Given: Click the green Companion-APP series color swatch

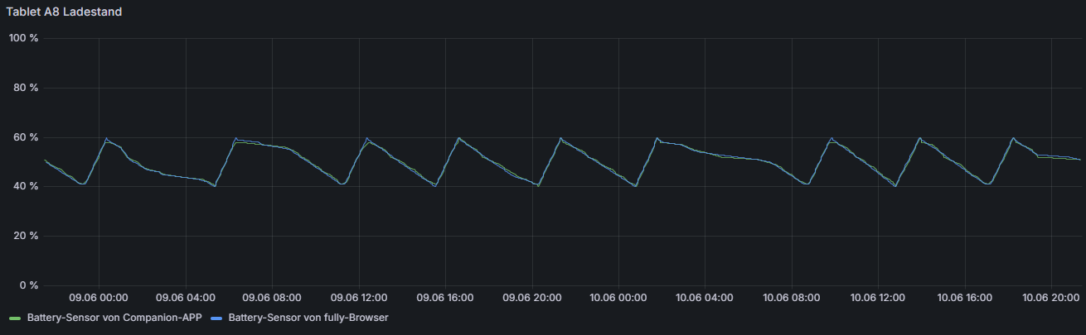Looking at the screenshot, I should click(14, 318).
